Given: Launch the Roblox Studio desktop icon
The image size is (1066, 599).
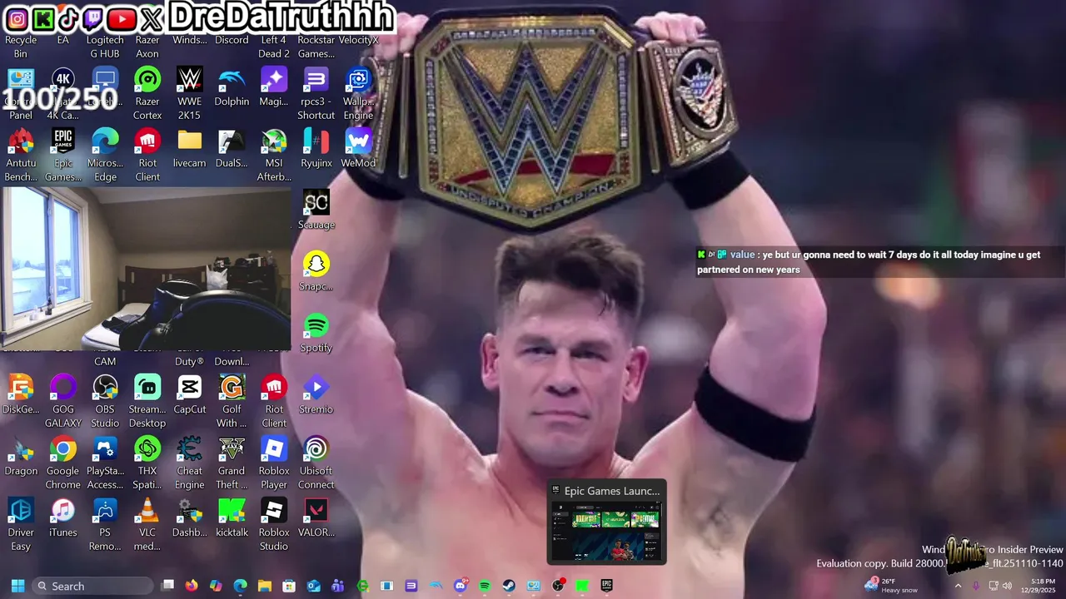Looking at the screenshot, I should 274,524.
